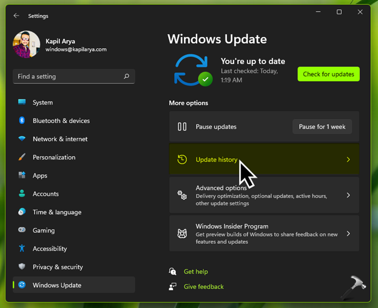
Task: Open Advanced options chevron arrow
Action: 348,195
